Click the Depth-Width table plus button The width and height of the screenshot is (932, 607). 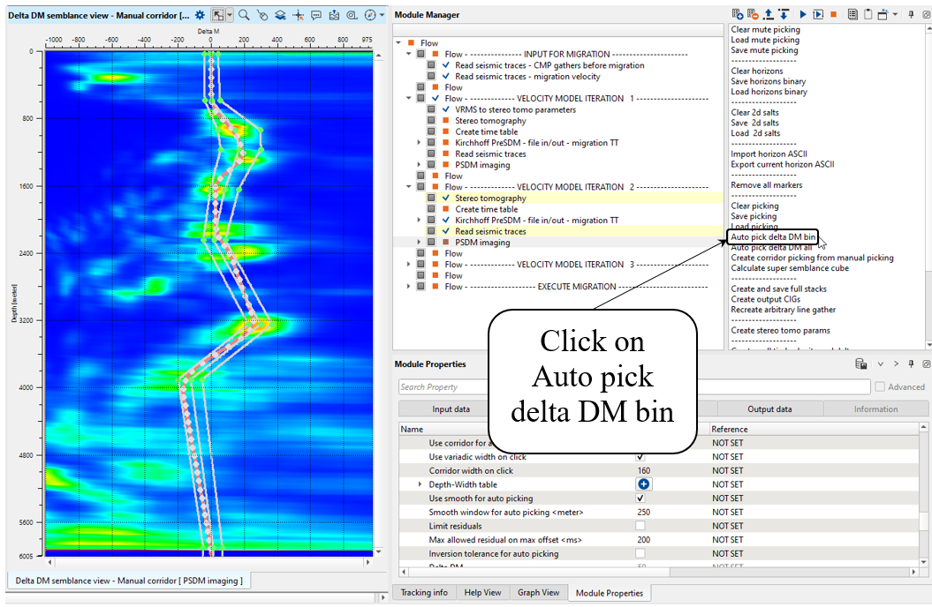click(643, 484)
